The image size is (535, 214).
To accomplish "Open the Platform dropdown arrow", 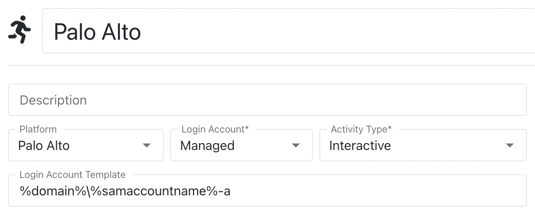I will coord(147,146).
